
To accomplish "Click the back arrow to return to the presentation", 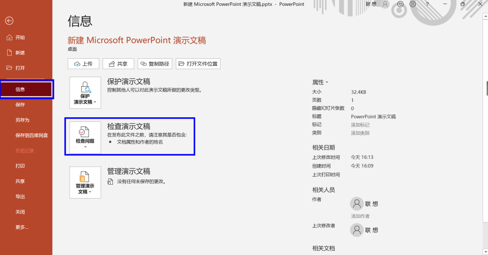I will (x=9, y=21).
